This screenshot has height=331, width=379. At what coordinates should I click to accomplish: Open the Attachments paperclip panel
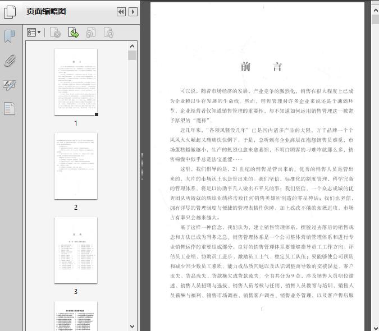pyautogui.click(x=10, y=61)
